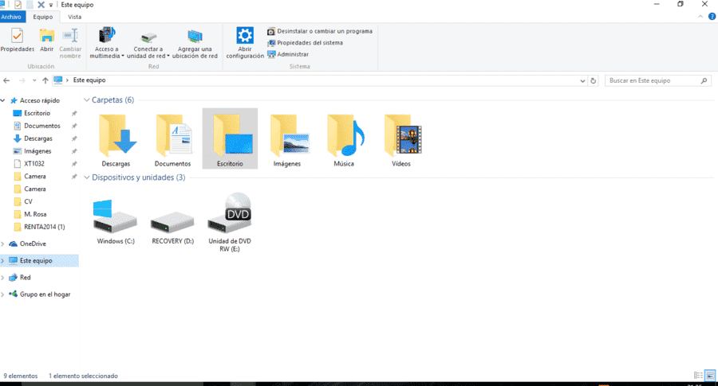Switch to large icons view
This screenshot has width=718, height=386.
[x=710, y=376]
